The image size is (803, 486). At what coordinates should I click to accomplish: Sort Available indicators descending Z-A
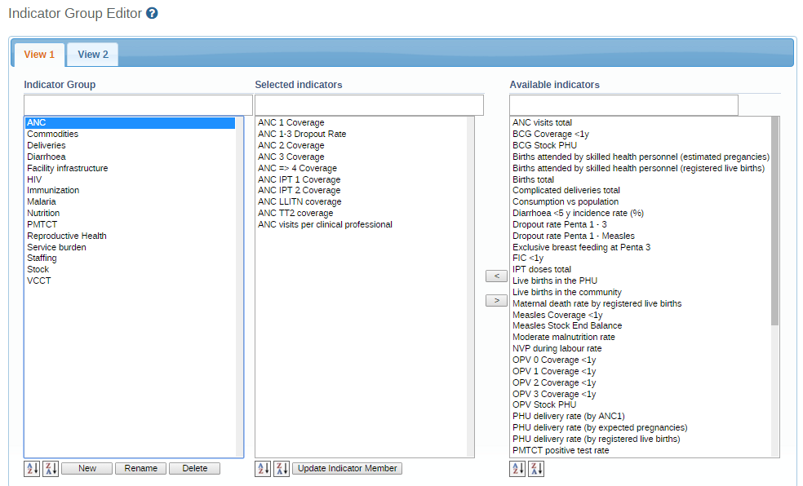(x=536, y=469)
